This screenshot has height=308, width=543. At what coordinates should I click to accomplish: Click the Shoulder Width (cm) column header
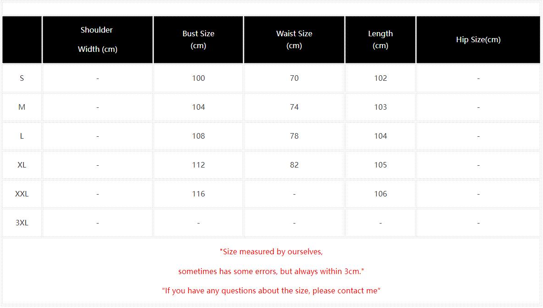click(x=97, y=39)
